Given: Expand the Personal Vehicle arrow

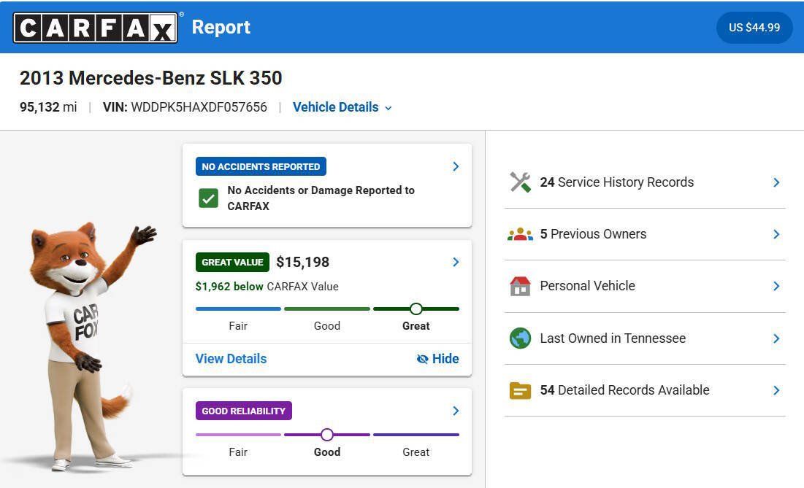Looking at the screenshot, I should [x=776, y=286].
